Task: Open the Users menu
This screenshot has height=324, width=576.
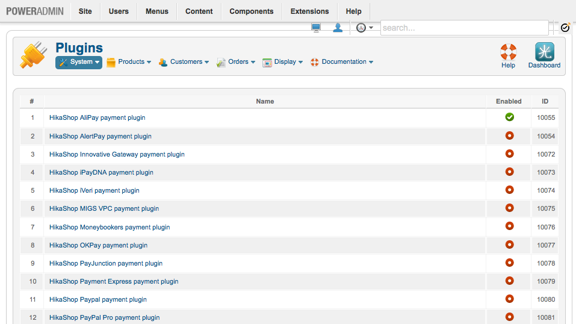Action: 119,11
